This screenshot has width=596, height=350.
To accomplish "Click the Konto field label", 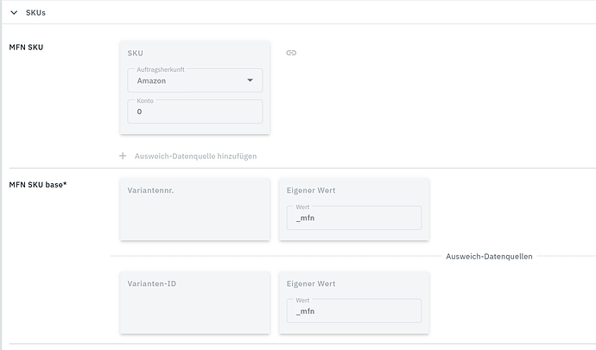I will coord(143,101).
